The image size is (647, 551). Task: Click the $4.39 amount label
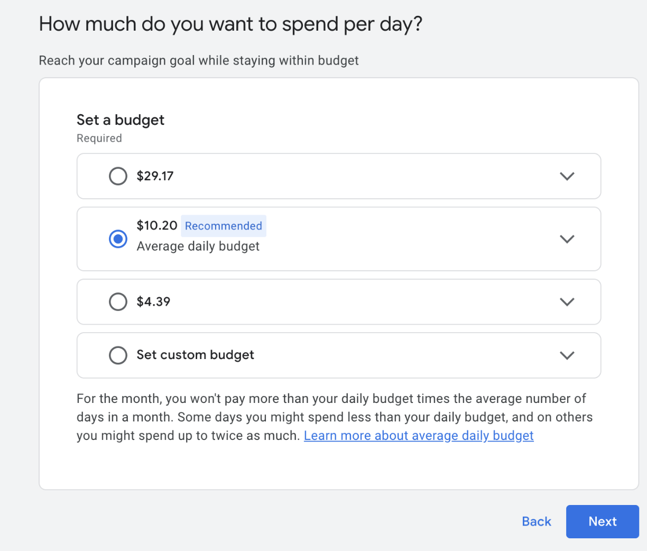click(153, 302)
